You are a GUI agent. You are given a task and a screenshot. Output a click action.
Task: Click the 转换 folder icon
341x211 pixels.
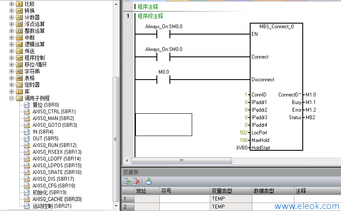[19, 11]
